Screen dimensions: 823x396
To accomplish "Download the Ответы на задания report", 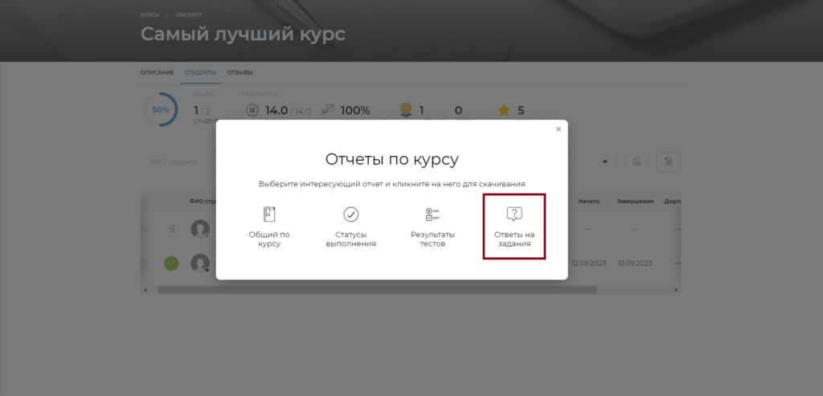I will coord(514,227).
